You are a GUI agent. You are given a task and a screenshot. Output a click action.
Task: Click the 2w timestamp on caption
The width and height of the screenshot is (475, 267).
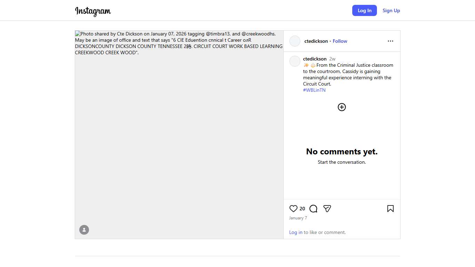pos(332,59)
